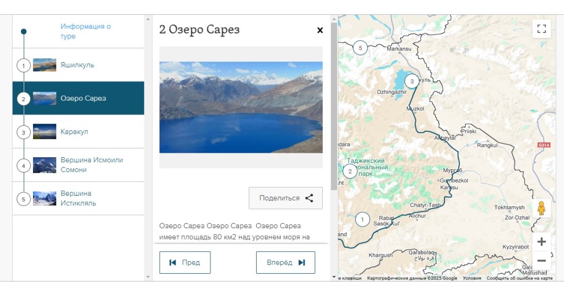Advance to next stop with Вперёд
The width and height of the screenshot is (564, 282).
pos(285,262)
